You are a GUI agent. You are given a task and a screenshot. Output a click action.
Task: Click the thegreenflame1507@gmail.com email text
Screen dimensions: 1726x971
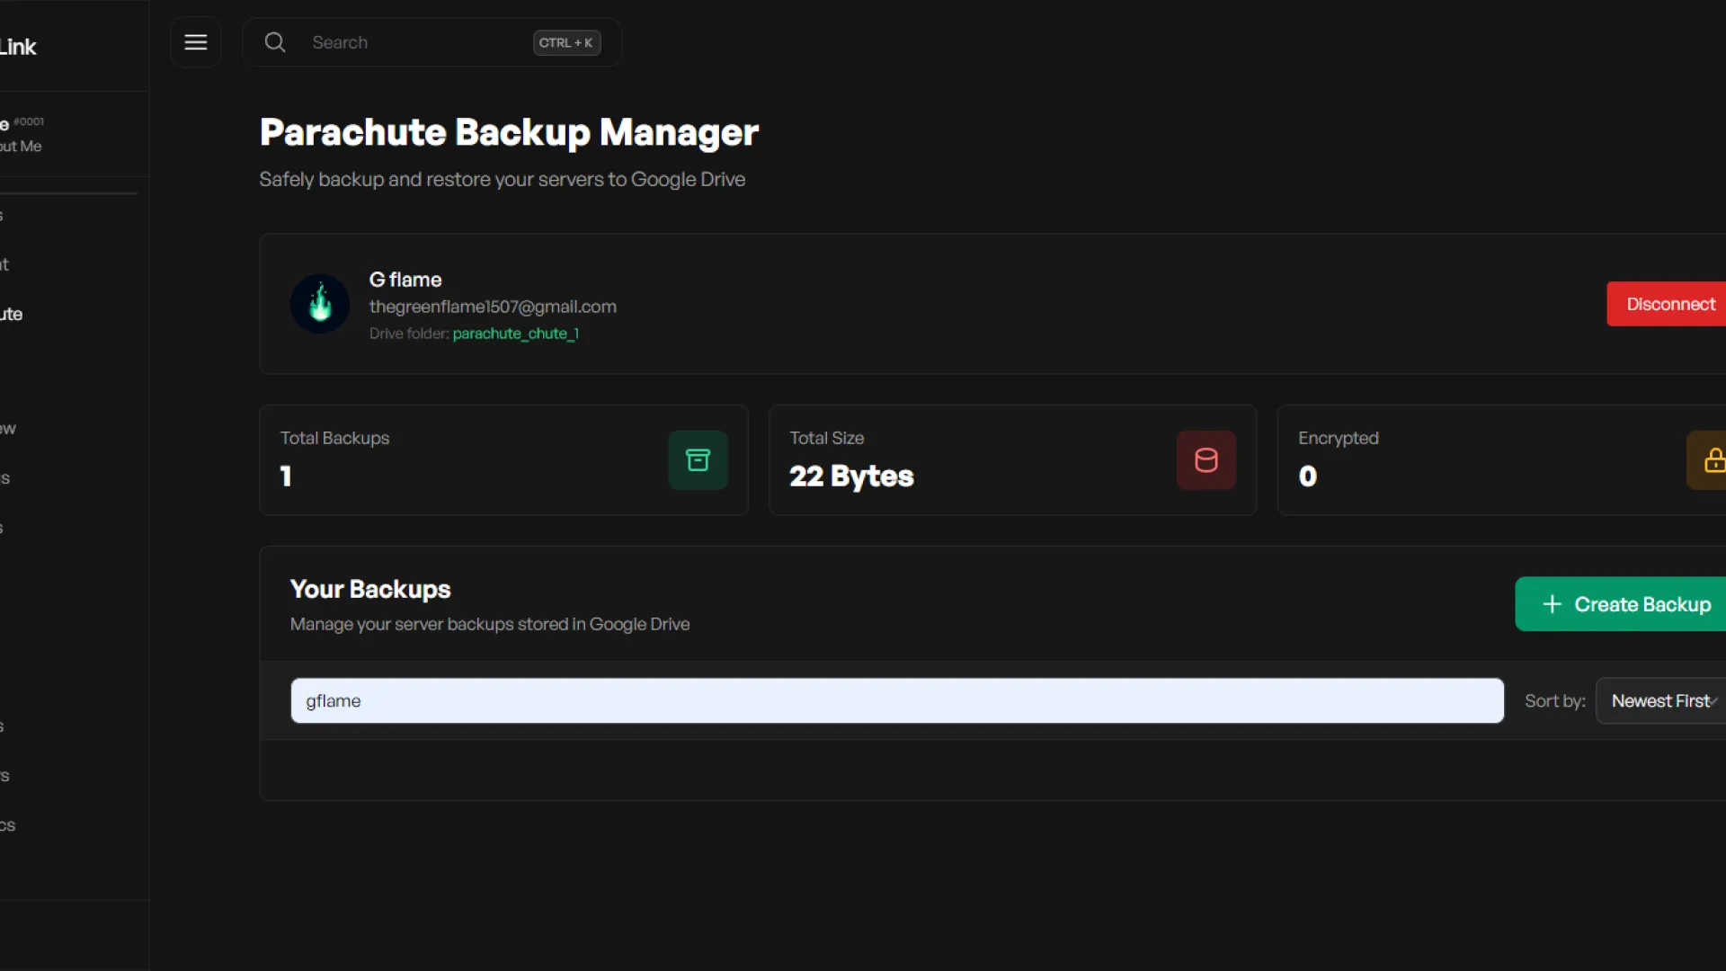coord(493,307)
